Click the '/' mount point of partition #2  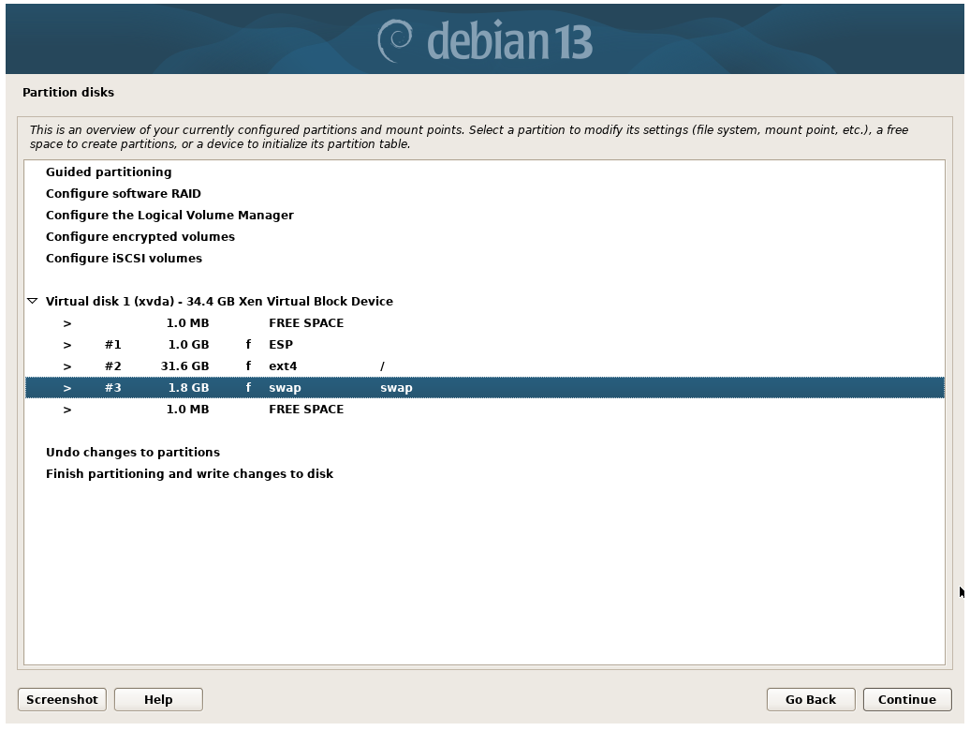382,366
